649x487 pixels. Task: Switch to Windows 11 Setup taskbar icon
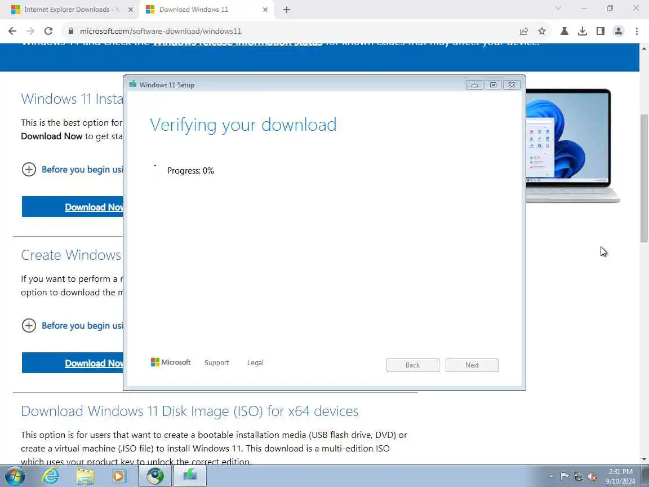coord(189,476)
